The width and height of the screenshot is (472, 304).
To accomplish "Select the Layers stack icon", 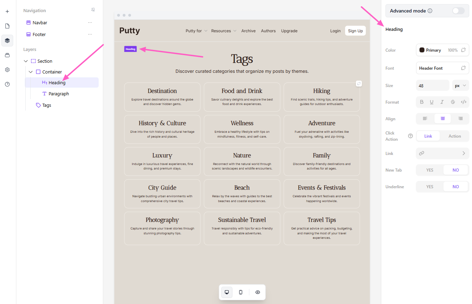I will pos(7,41).
